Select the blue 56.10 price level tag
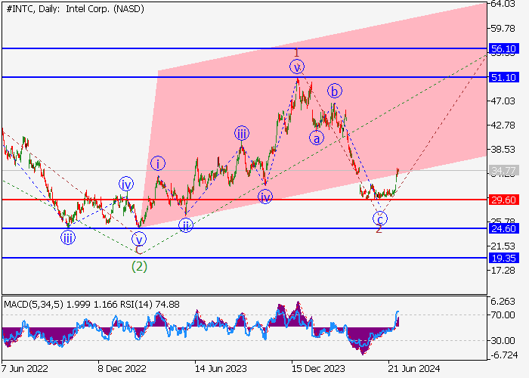 pos(503,48)
